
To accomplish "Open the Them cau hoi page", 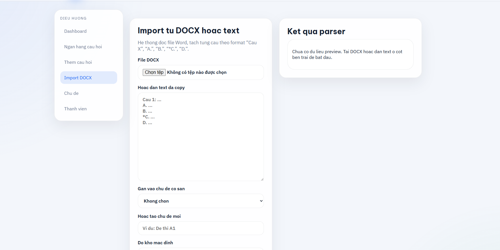I will coord(78,62).
